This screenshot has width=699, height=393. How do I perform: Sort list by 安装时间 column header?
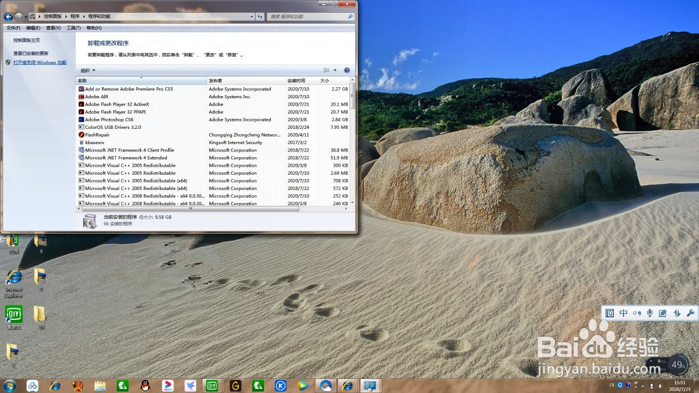(x=301, y=81)
